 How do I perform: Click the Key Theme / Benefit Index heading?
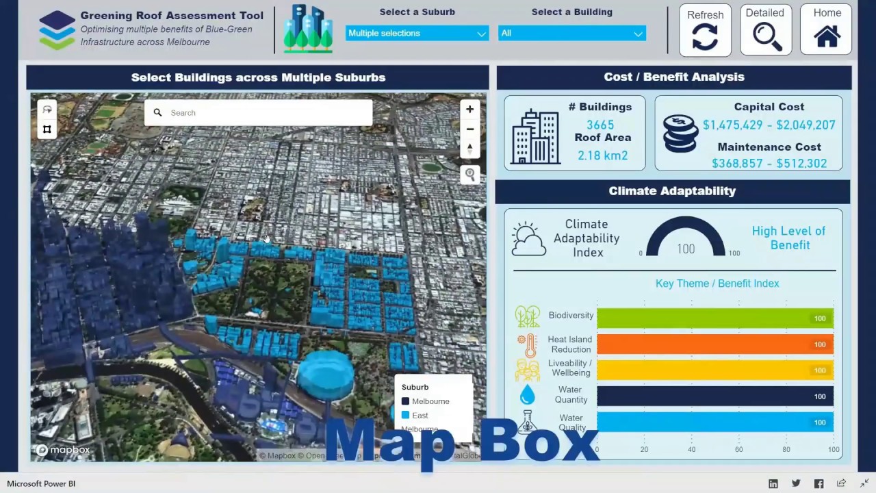[x=717, y=283]
